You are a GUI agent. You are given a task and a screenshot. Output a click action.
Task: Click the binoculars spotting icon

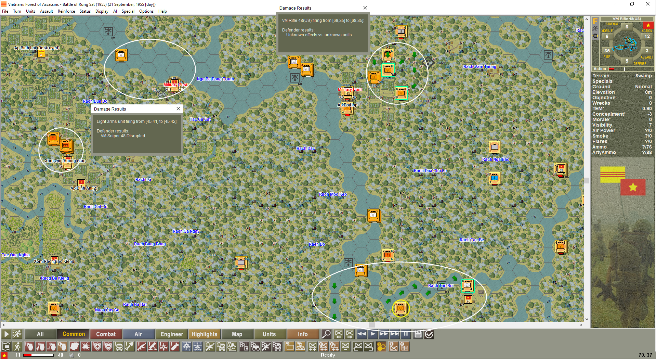pos(255,346)
